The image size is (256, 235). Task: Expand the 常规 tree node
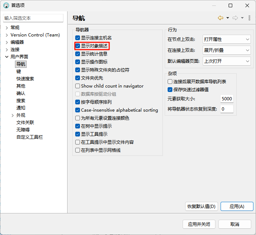pyautogui.click(x=7, y=28)
